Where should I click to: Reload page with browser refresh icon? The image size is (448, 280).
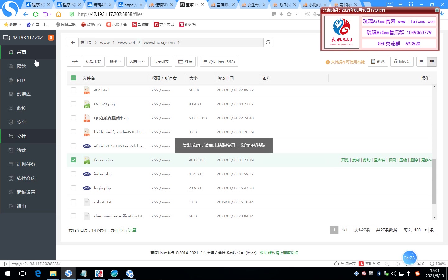point(35,14)
